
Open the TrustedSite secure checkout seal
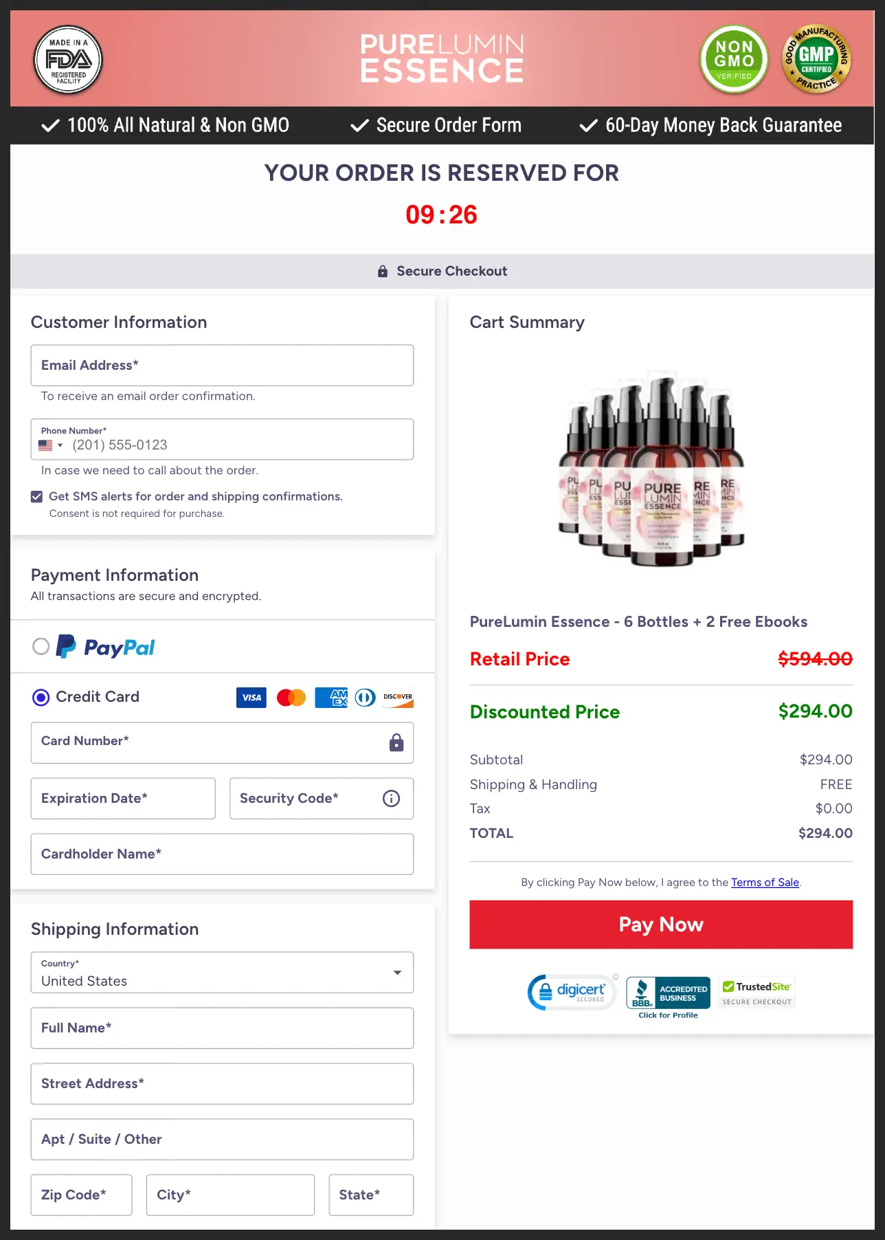click(x=756, y=992)
